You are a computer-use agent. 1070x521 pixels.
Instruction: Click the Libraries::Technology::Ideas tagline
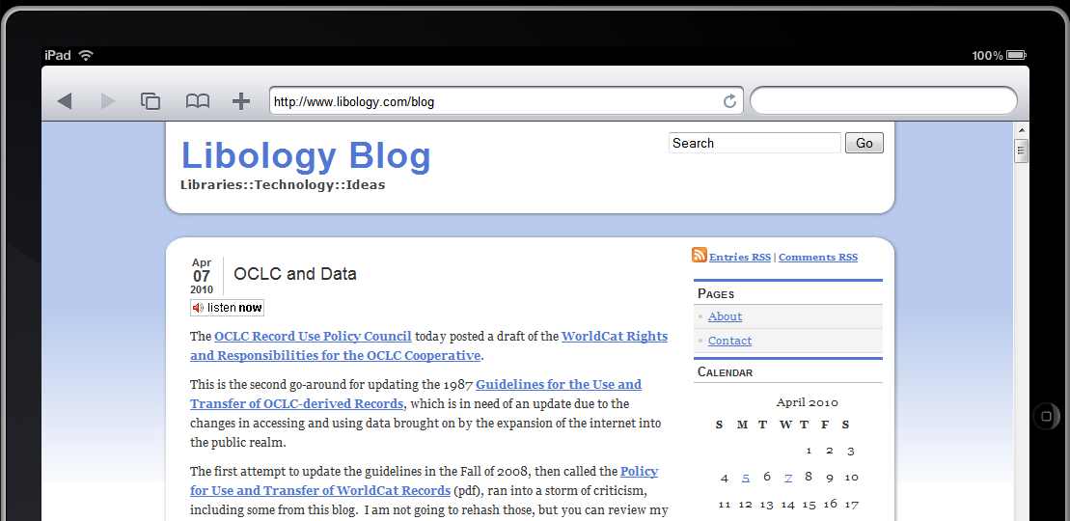pos(283,185)
